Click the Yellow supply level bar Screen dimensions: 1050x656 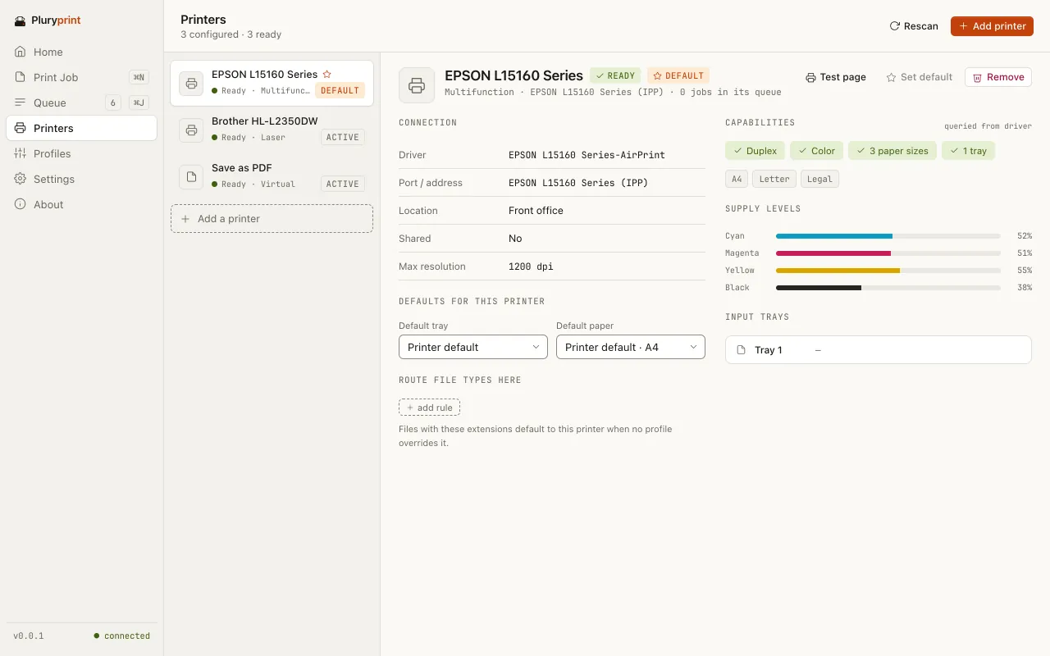pos(888,271)
